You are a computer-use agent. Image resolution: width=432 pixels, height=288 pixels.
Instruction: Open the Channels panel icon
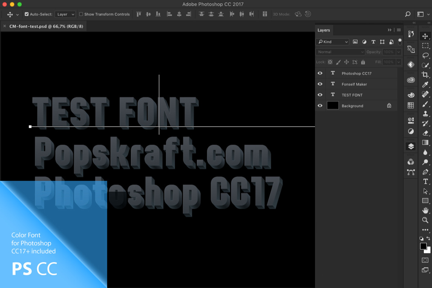coord(411,162)
